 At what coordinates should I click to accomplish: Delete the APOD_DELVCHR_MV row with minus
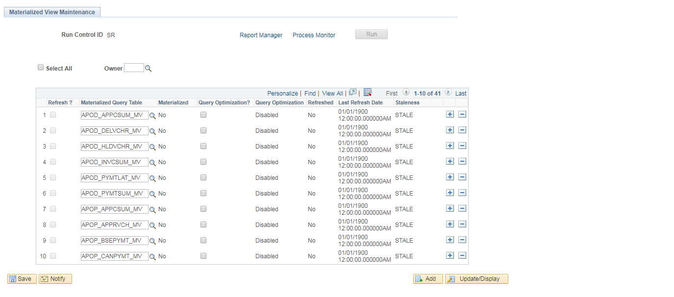(462, 130)
